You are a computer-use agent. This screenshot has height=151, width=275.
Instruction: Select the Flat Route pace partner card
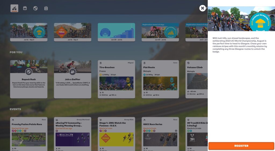click(160, 79)
